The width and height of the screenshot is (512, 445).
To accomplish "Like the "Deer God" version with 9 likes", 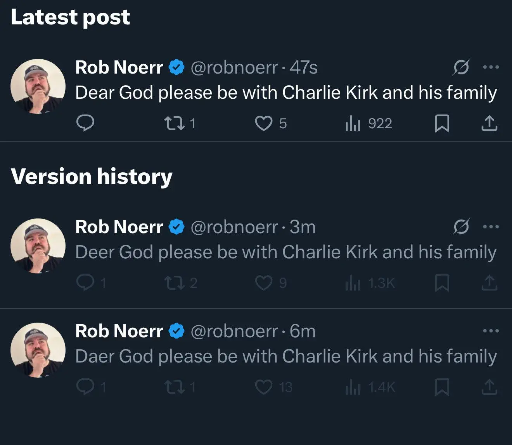I will click(263, 283).
